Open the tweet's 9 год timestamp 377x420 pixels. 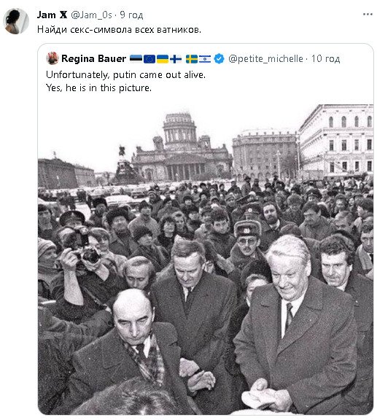tap(131, 15)
